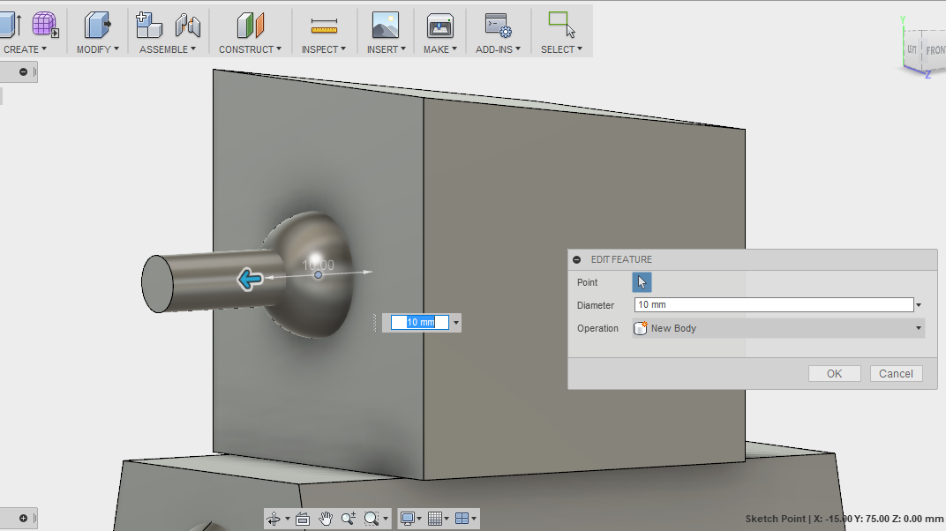Click the OK button
Viewport: 946px width, 531px height.
coord(833,373)
